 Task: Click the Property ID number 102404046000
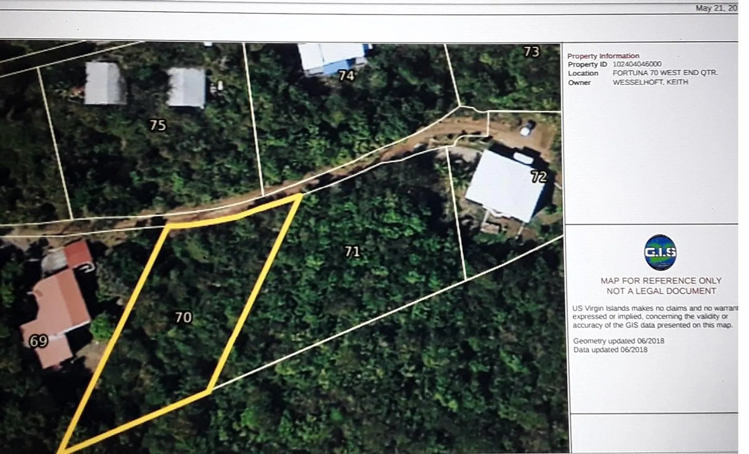click(637, 64)
